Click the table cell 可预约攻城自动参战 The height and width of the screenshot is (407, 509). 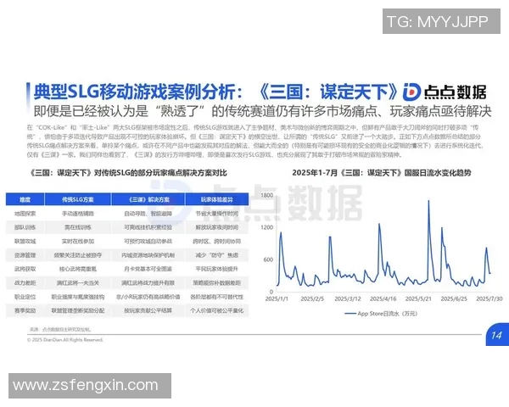coord(148,242)
